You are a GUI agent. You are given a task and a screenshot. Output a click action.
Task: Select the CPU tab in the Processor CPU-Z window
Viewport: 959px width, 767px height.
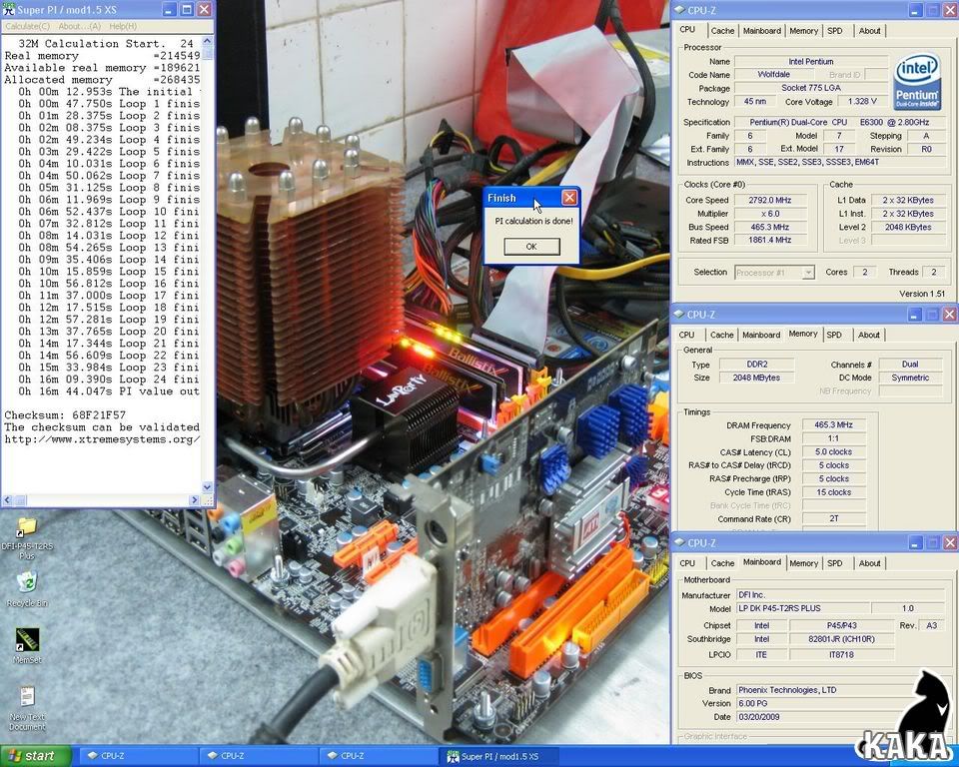point(687,29)
